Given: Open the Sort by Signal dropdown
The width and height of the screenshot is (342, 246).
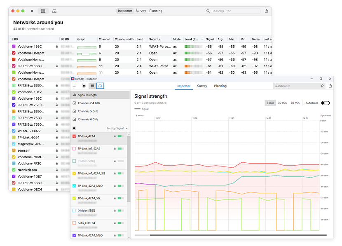Looking at the screenshot, I should (x=117, y=128).
